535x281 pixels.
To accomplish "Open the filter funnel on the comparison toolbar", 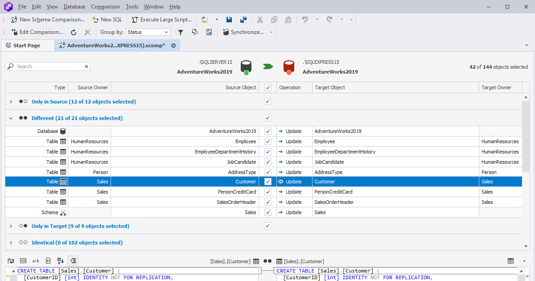I will (x=181, y=32).
